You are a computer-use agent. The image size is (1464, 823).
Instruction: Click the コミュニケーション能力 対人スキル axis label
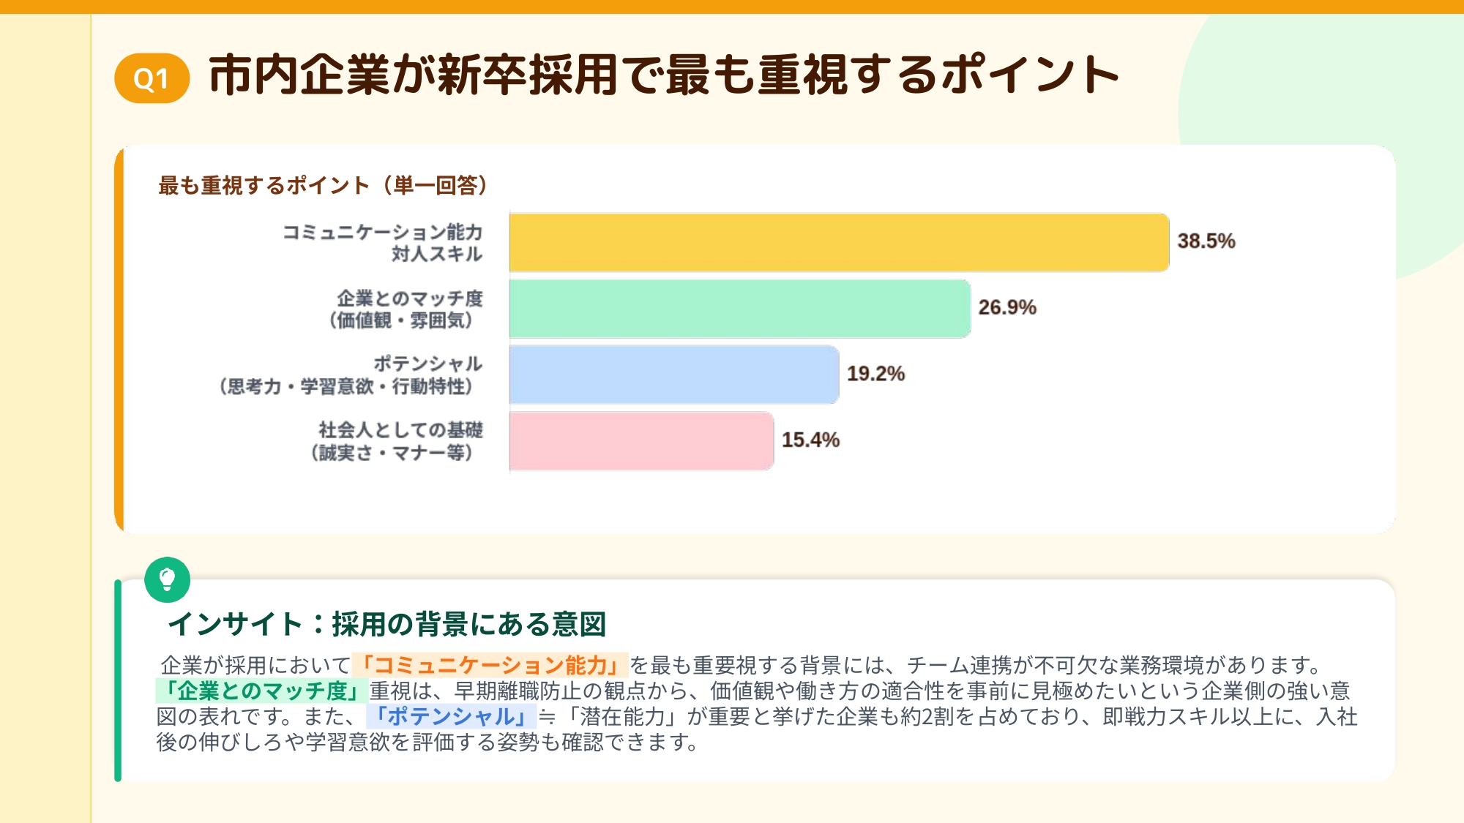click(x=383, y=243)
